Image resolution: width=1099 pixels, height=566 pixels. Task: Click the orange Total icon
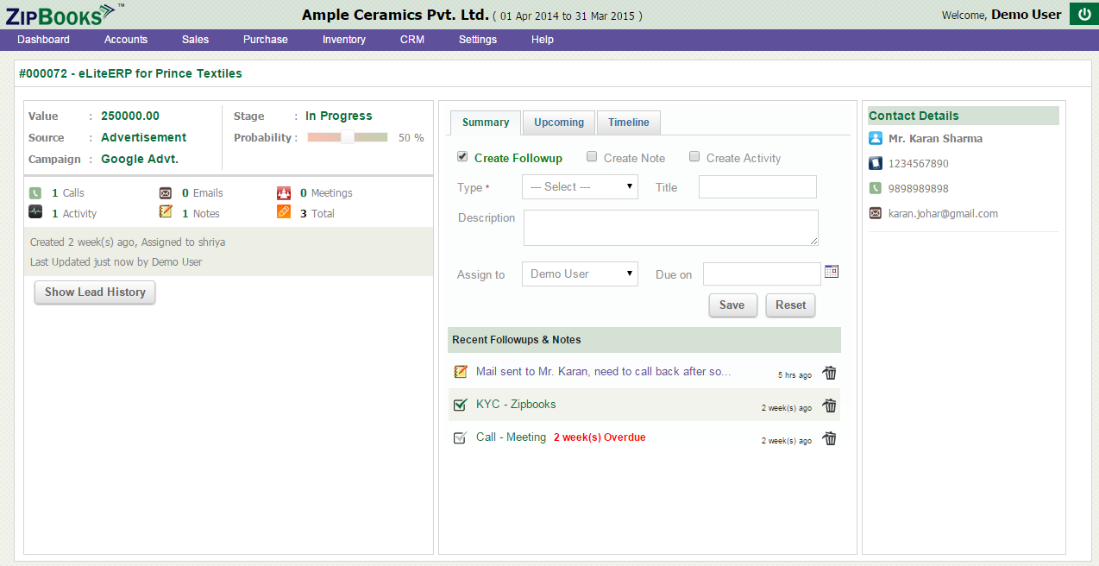click(x=284, y=212)
